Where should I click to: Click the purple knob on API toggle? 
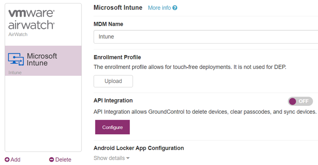point(293,101)
